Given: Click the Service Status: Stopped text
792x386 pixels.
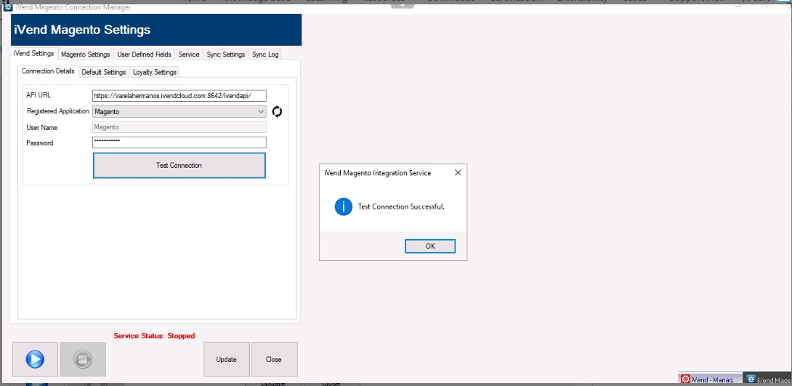Looking at the screenshot, I should pos(154,335).
